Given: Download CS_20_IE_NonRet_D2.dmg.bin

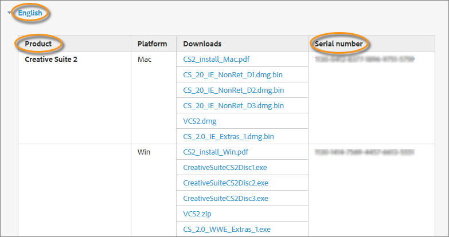Looking at the screenshot, I should pos(233,90).
